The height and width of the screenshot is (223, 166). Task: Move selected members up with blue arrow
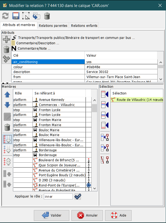click(7, 94)
